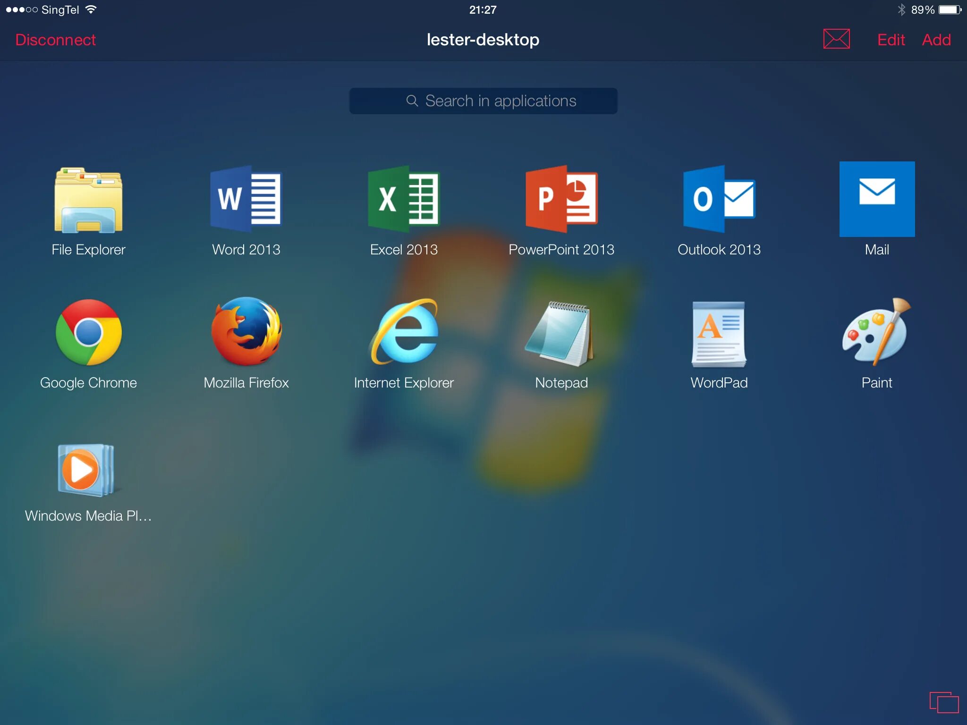The image size is (967, 725).
Task: Tap the Bluetooth status icon
Action: (901, 9)
